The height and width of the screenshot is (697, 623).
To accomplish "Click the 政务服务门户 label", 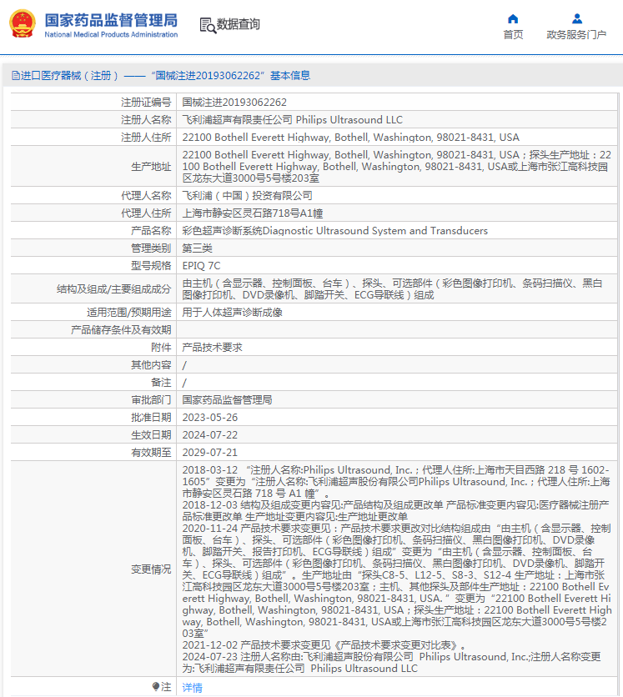I will (x=576, y=35).
